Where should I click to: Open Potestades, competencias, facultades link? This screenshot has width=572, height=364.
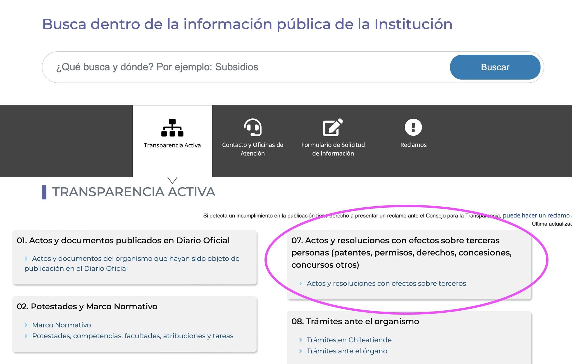pyautogui.click(x=133, y=336)
